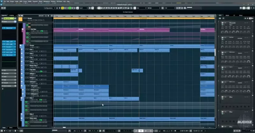255x133 pixels.
Task: Toggle the right zone visibility button
Action: click(249, 8)
